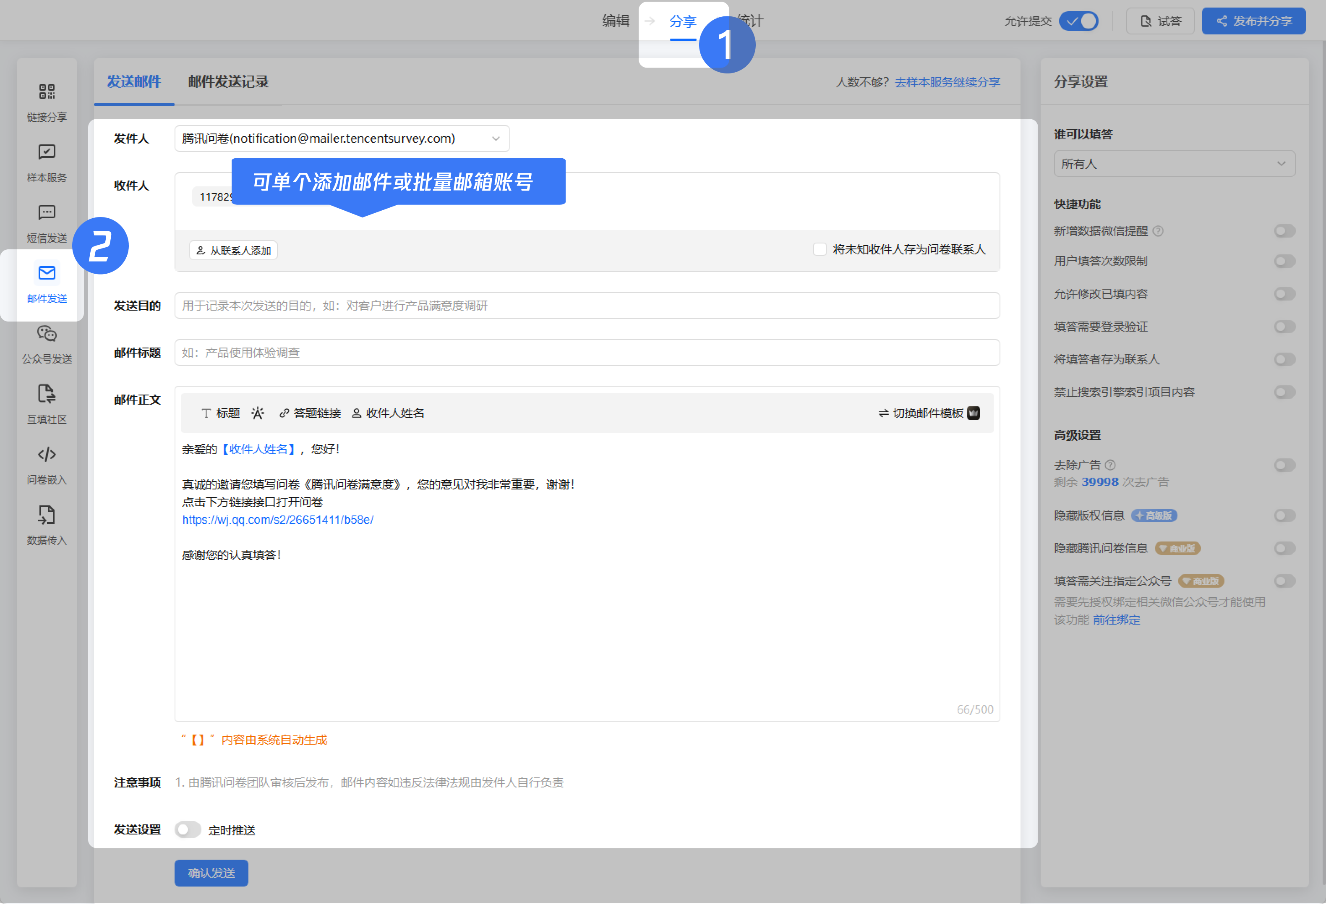Enable 去除广告 toggle
Image resolution: width=1326 pixels, height=905 pixels.
point(1284,465)
